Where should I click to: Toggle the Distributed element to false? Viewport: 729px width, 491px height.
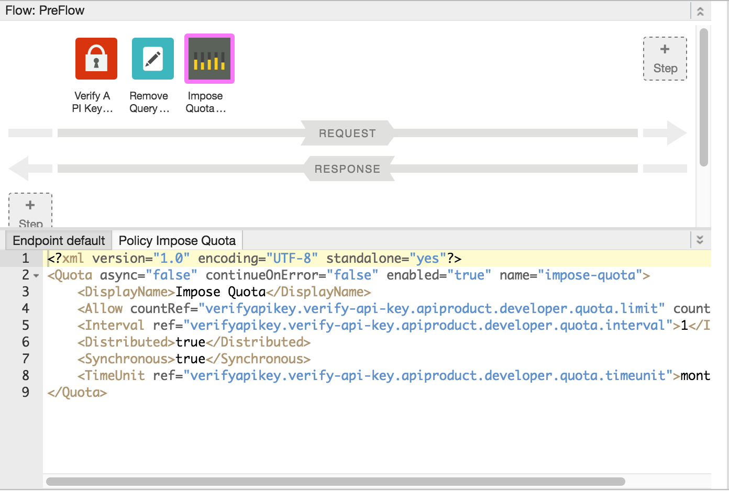tap(191, 342)
